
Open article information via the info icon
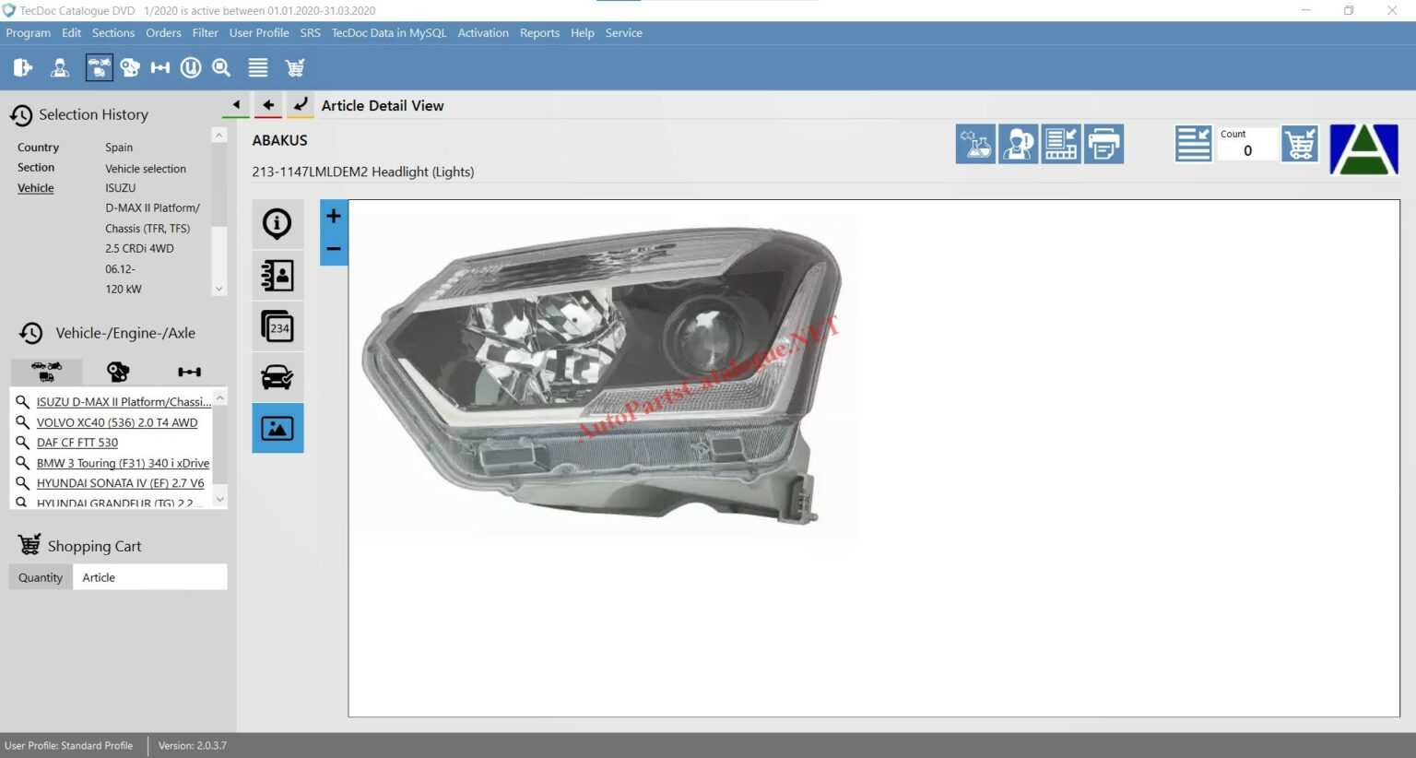[277, 224]
